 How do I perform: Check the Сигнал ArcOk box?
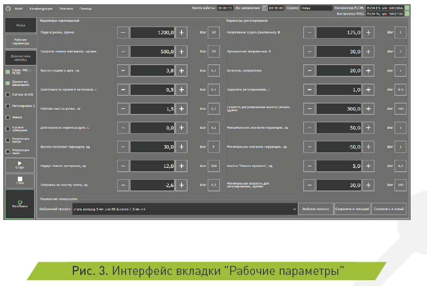point(8,94)
